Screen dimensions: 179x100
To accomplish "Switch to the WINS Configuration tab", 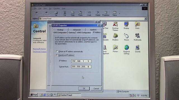I will click(x=84, y=32).
